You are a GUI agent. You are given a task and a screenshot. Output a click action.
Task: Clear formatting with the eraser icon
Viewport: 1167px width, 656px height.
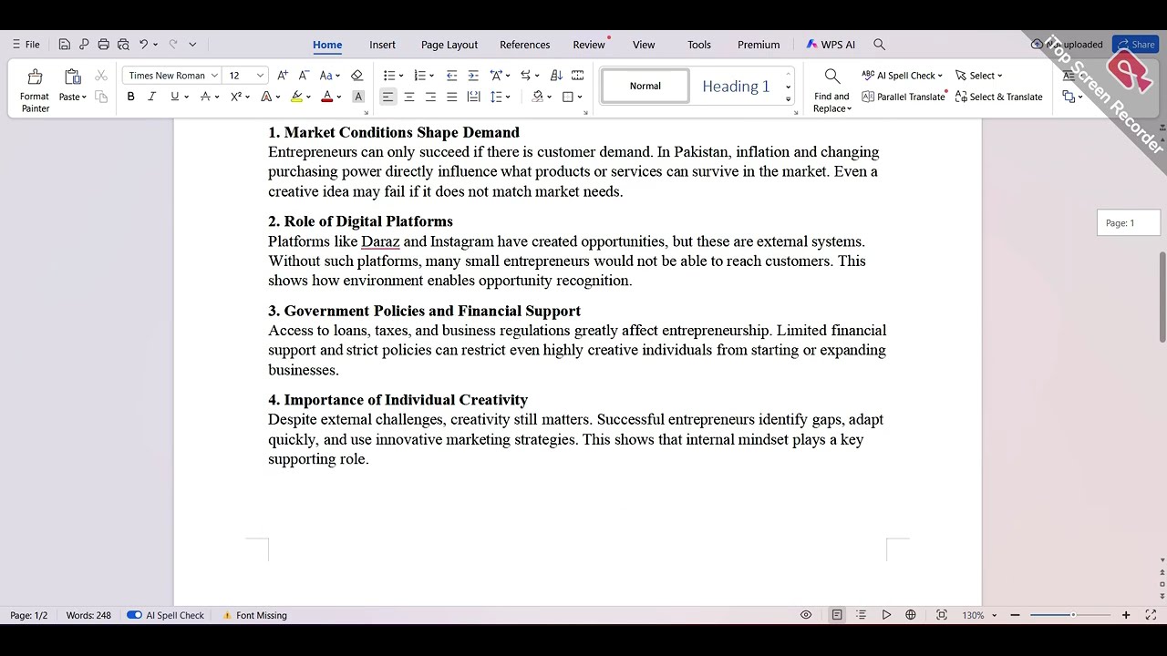(356, 76)
